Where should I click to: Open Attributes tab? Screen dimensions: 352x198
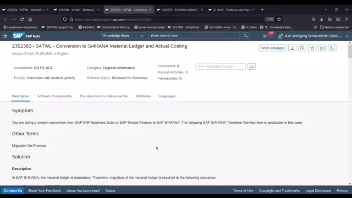(143, 96)
